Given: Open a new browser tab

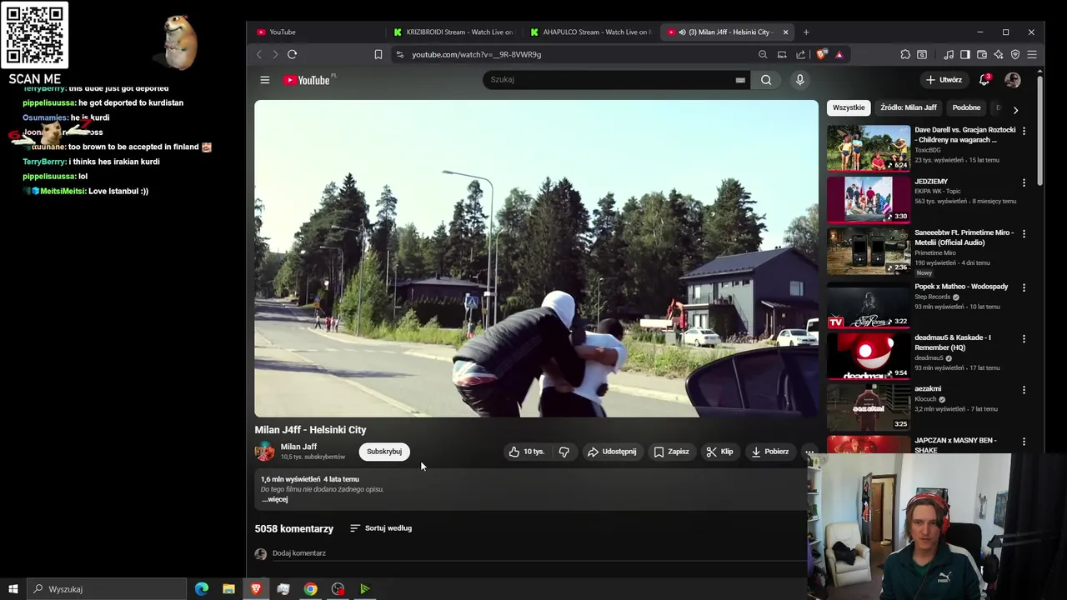Looking at the screenshot, I should coord(806,32).
